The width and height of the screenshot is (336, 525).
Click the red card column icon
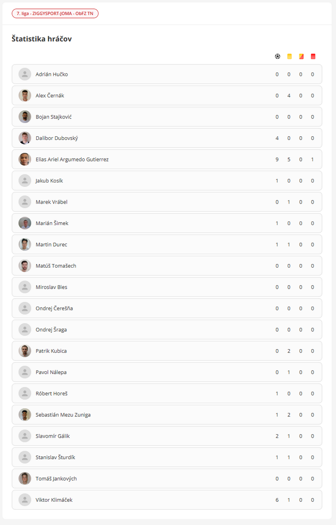tap(313, 56)
